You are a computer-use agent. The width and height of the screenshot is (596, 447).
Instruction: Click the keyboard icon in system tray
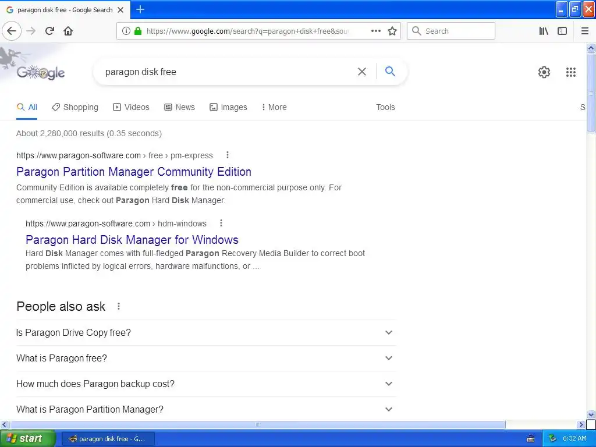[x=531, y=439]
